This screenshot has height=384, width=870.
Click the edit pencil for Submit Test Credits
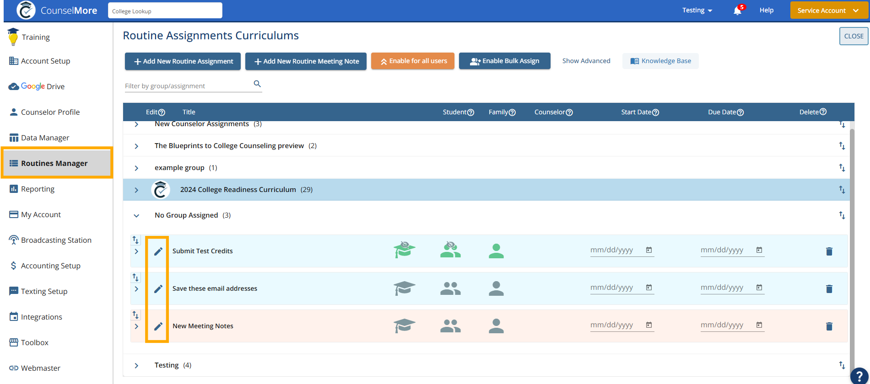(x=158, y=251)
